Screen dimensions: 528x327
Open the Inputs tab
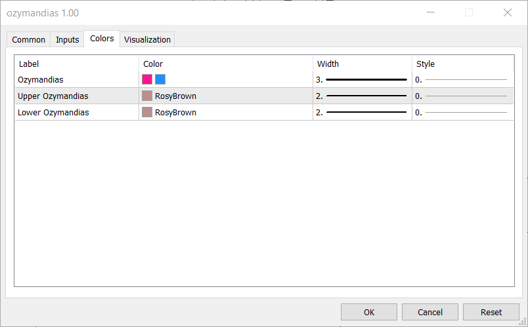coord(68,40)
